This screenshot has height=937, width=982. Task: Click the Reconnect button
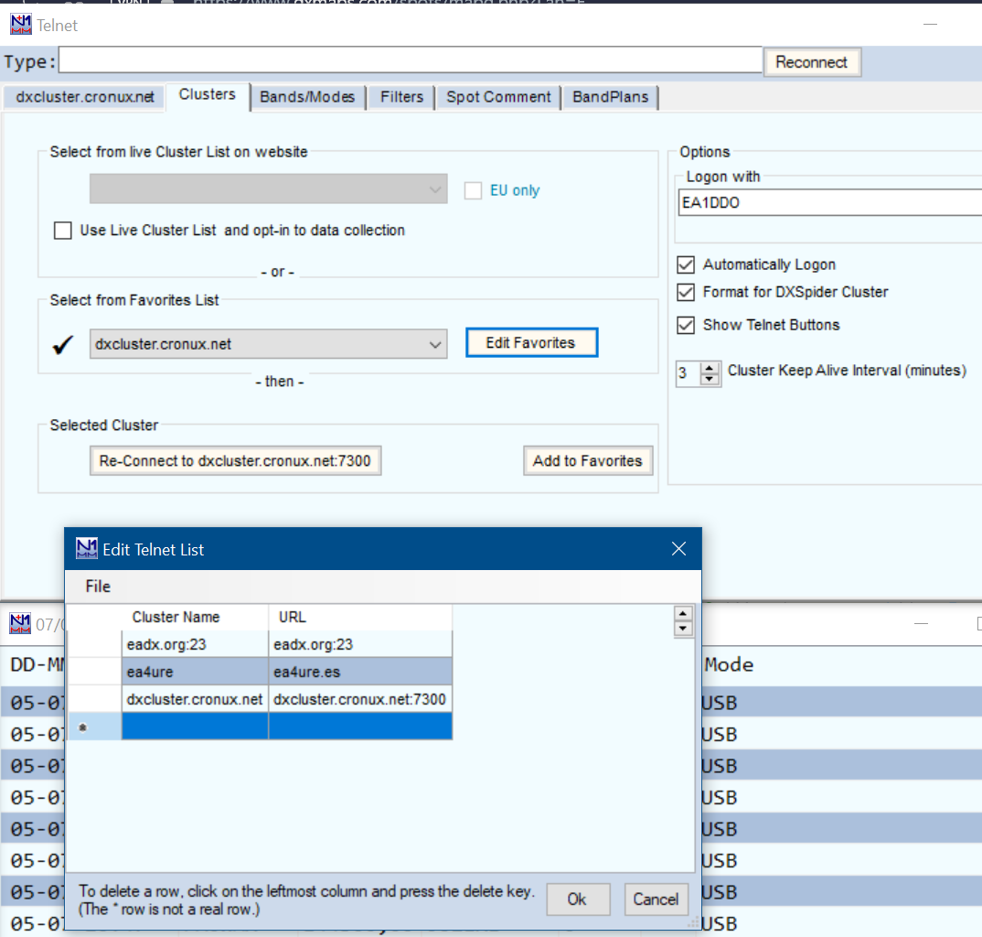pos(812,62)
